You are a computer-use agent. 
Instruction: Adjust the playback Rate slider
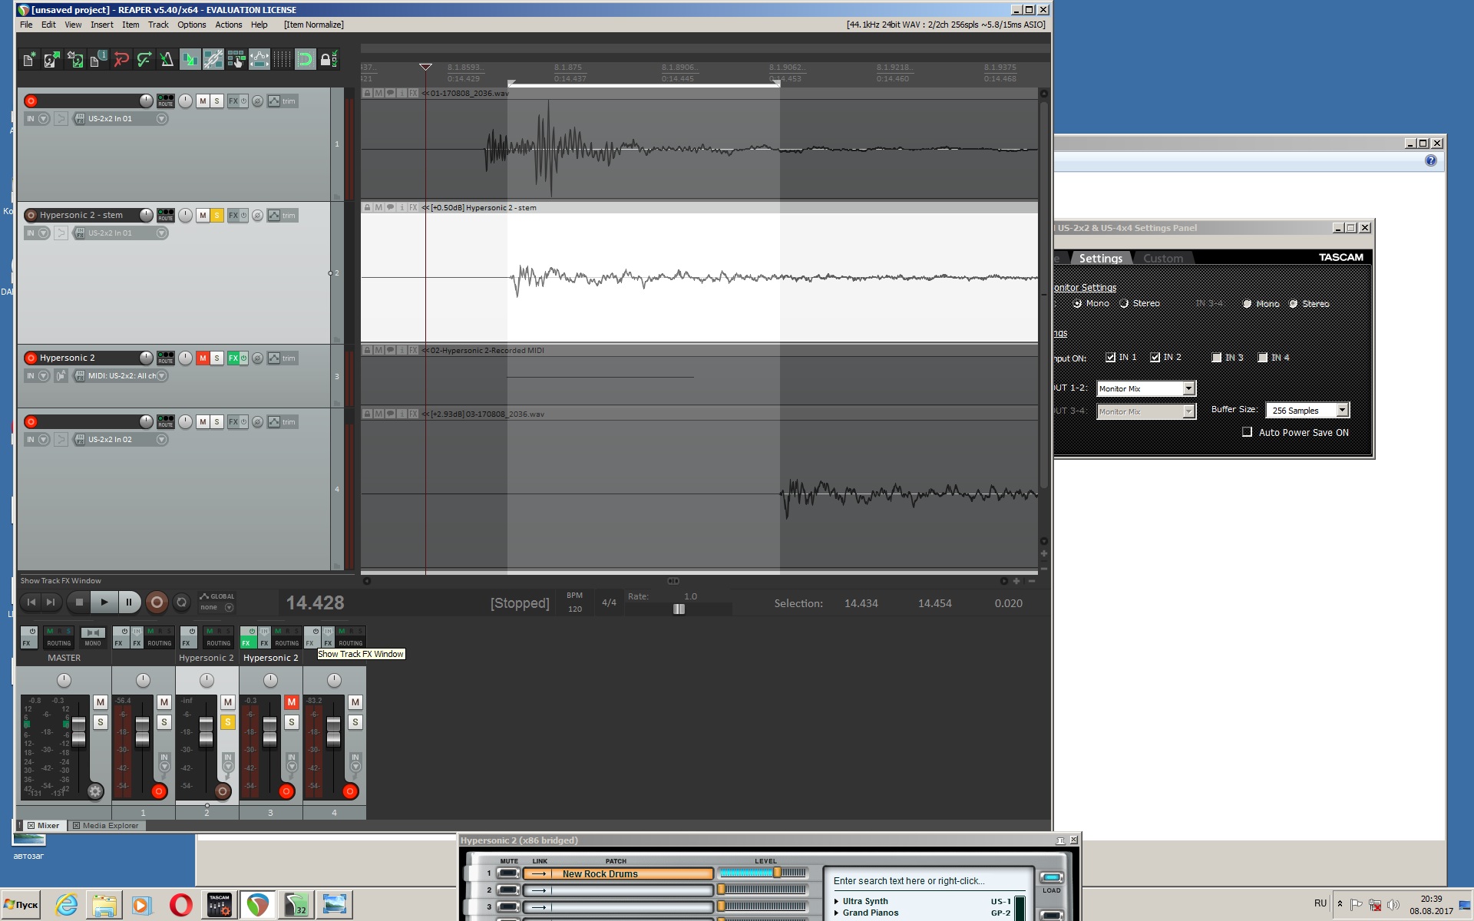click(x=679, y=609)
